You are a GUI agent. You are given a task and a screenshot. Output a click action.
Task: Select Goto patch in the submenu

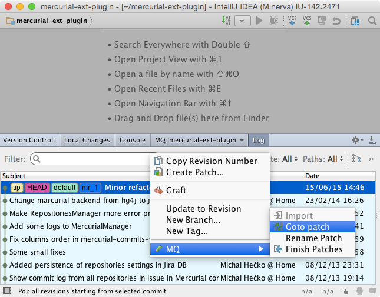(312, 227)
